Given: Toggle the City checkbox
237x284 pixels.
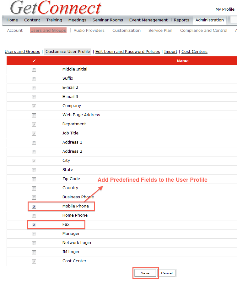Looking at the screenshot, I should pyautogui.click(x=34, y=161).
